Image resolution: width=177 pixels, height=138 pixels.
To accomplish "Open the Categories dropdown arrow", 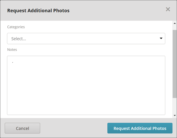I will [161, 38].
